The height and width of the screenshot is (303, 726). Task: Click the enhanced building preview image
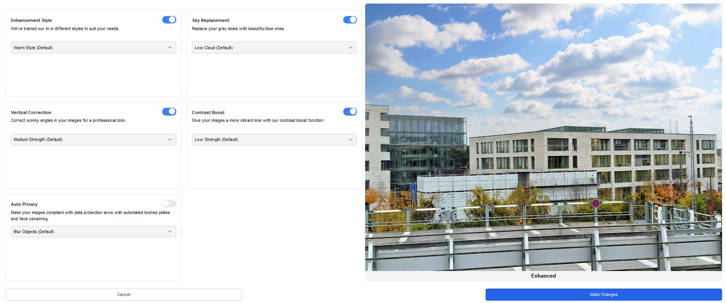tap(543, 137)
